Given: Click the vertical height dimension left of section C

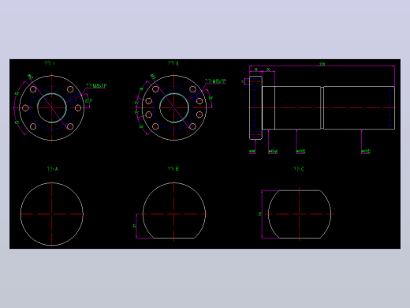Looking at the screenshot, I should [x=260, y=214].
